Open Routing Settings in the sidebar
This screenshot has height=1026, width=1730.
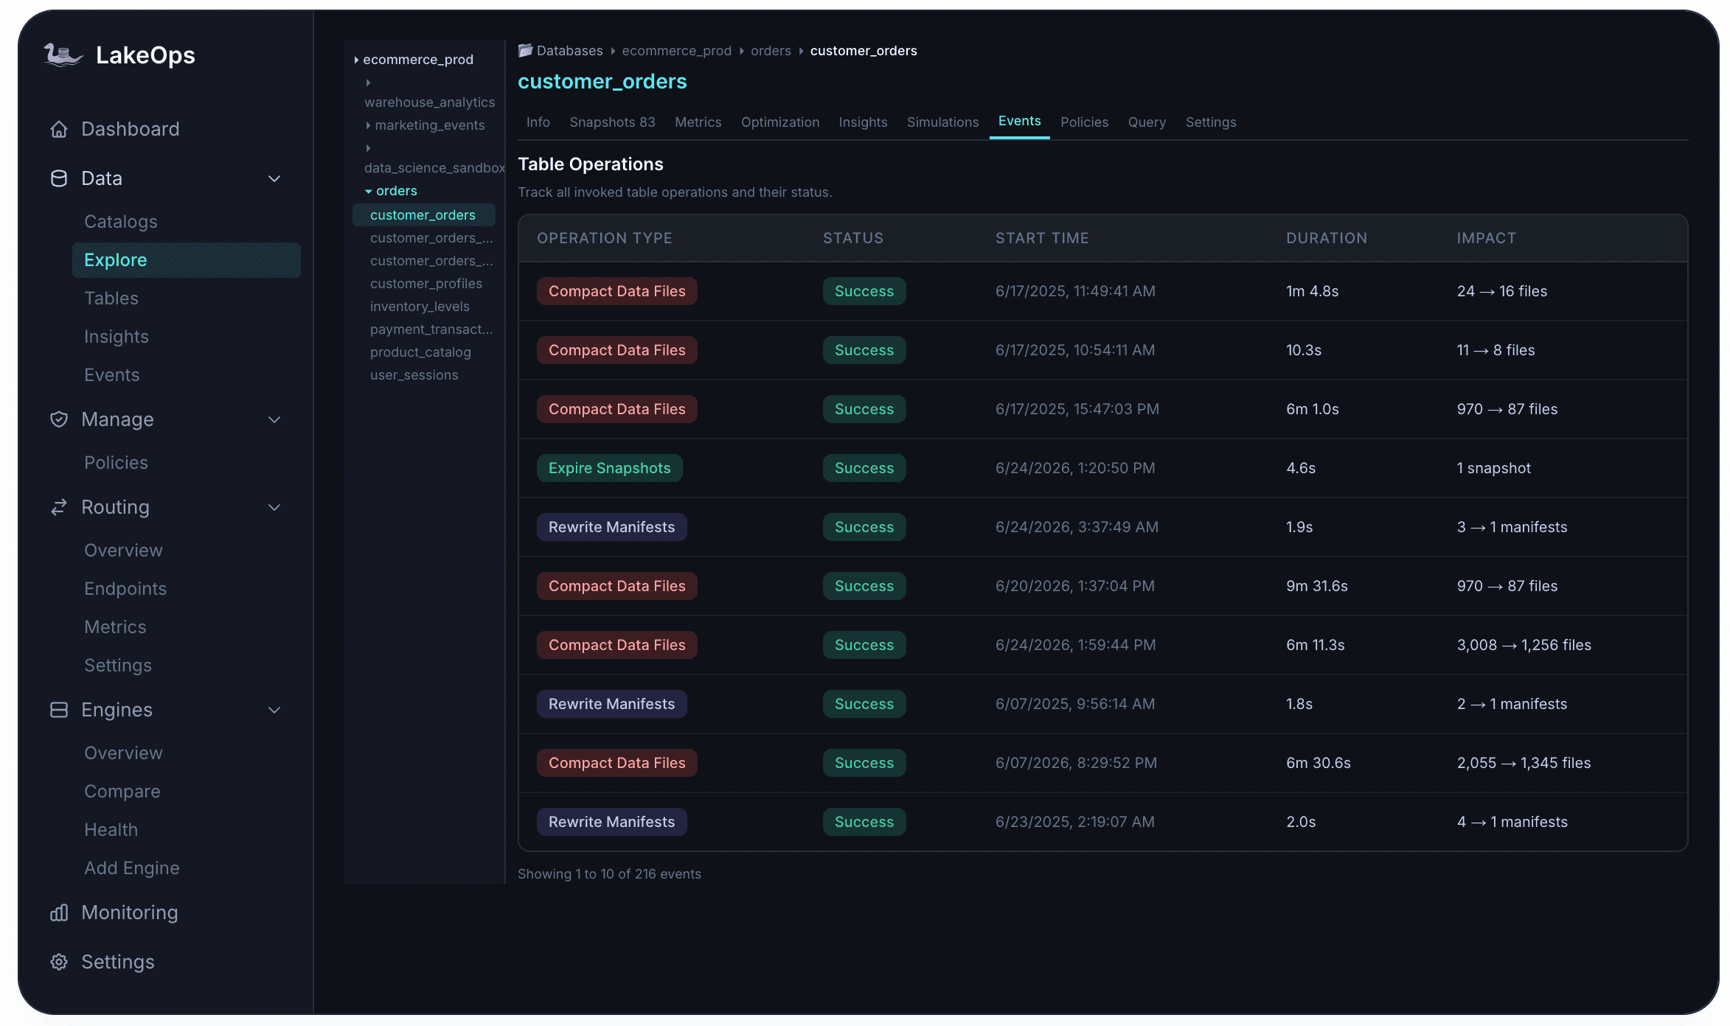click(x=118, y=666)
